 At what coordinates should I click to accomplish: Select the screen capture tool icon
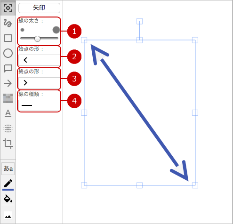click(x=8, y=8)
